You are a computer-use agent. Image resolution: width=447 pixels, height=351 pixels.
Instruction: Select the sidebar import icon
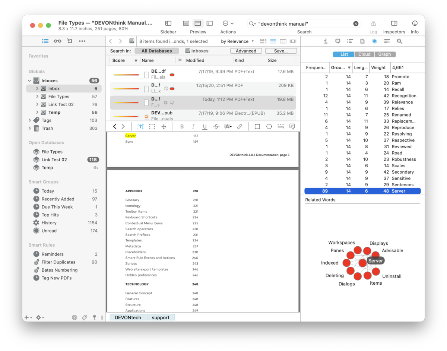(x=70, y=41)
